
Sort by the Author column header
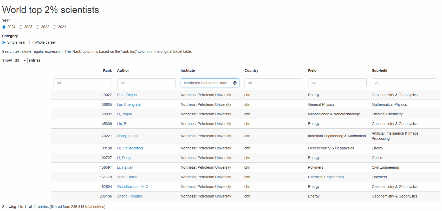pyautogui.click(x=123, y=70)
